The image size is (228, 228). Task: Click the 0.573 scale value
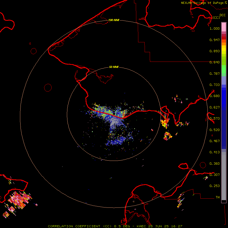[215, 119]
